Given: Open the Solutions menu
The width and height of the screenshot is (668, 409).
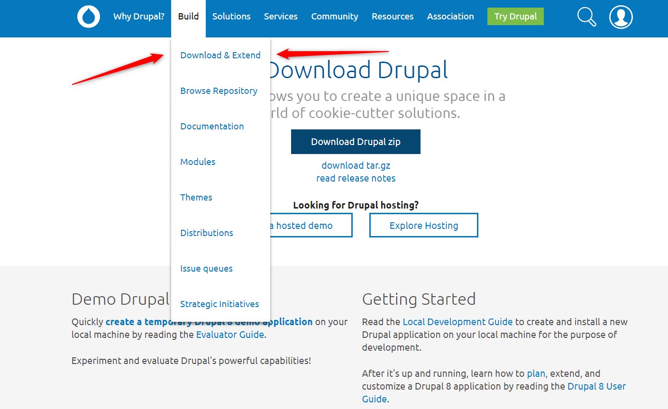Looking at the screenshot, I should click(231, 17).
